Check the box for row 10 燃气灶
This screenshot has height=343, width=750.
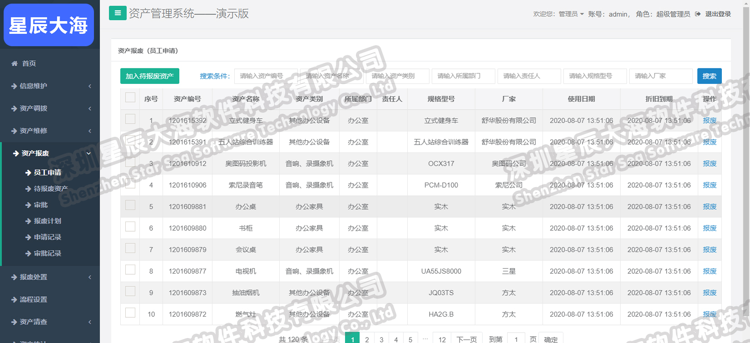[130, 313]
